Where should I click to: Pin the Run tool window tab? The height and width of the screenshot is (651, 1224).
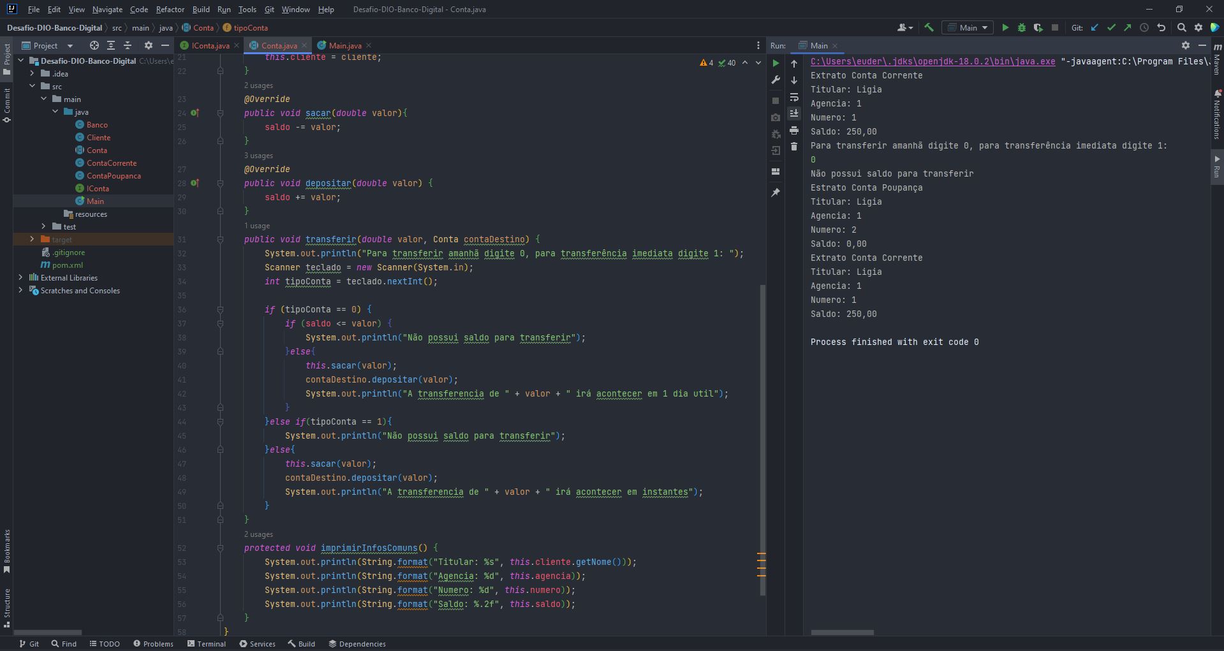775,192
